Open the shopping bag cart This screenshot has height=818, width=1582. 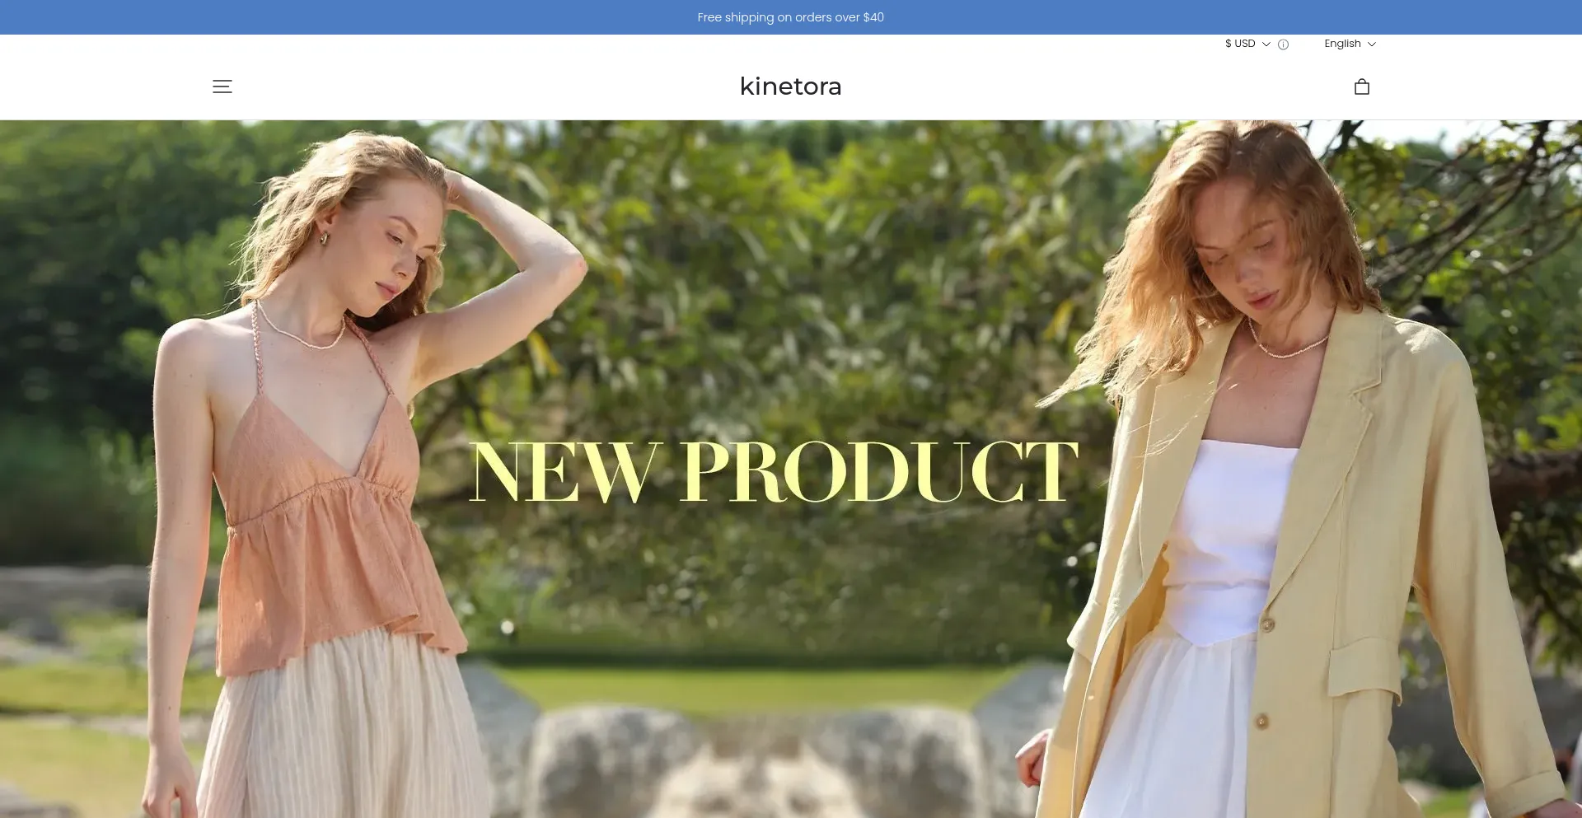pyautogui.click(x=1361, y=86)
